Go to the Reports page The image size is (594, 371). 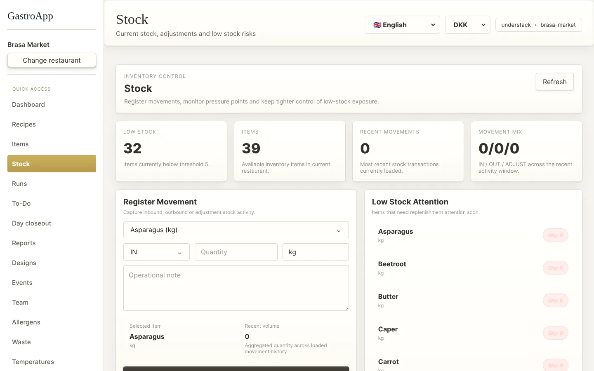click(52, 243)
